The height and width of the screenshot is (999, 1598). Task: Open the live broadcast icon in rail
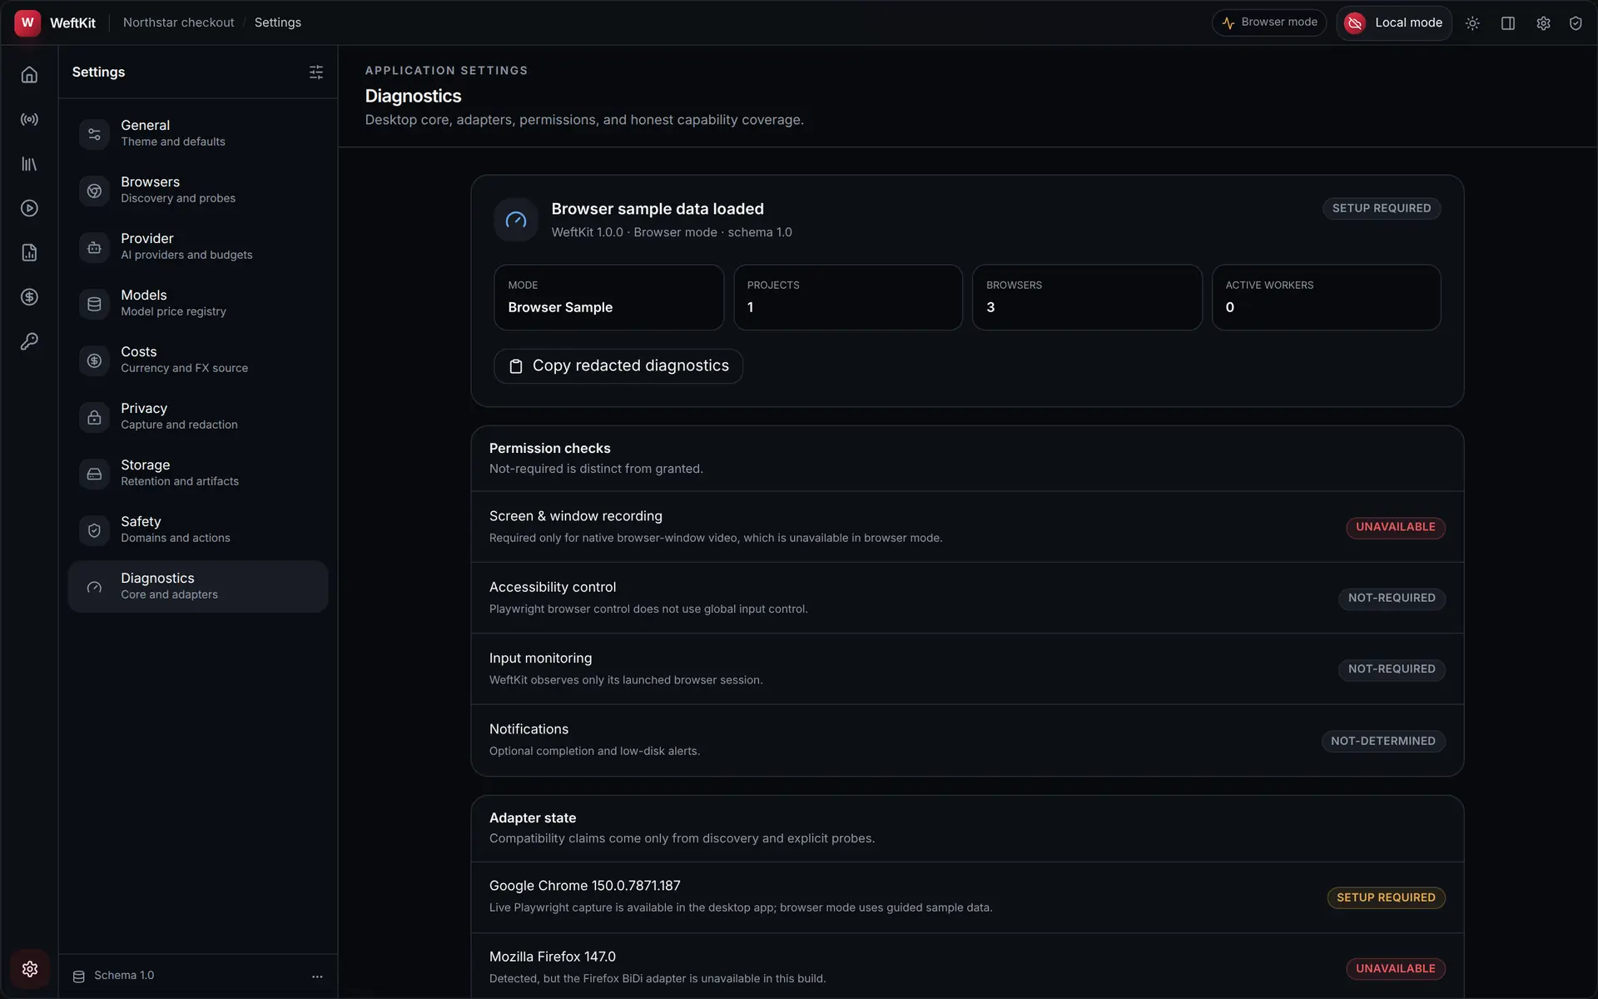(x=29, y=120)
